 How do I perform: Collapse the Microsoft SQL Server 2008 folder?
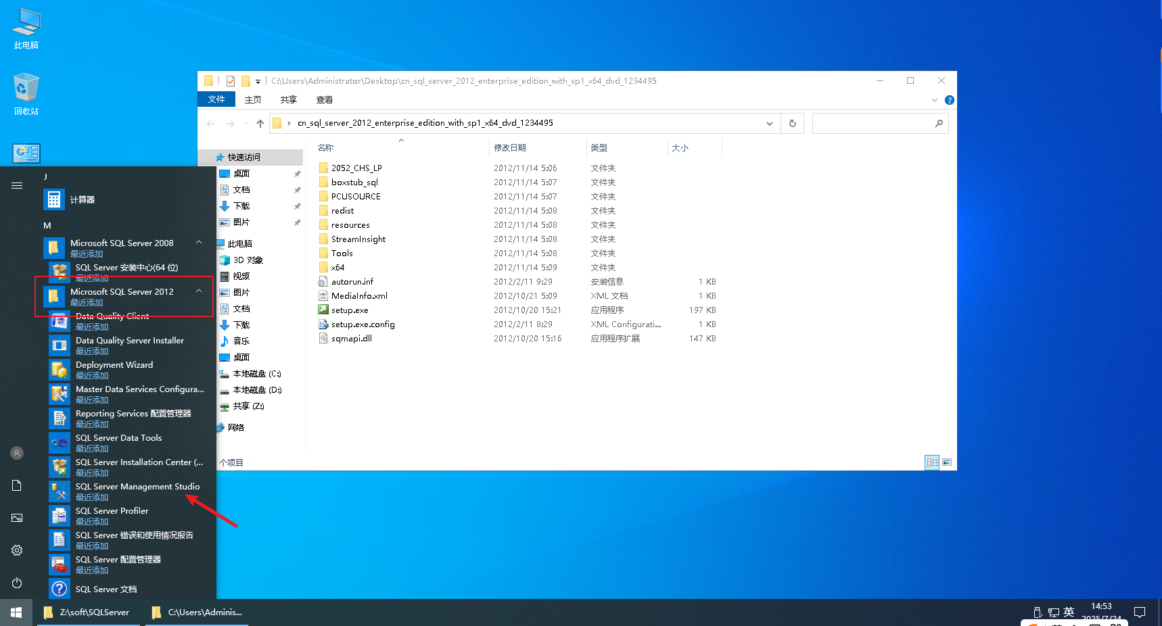click(199, 243)
